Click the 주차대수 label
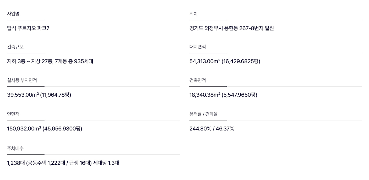Image resolution: width=369 pixels, height=180 pixels. click(x=15, y=149)
